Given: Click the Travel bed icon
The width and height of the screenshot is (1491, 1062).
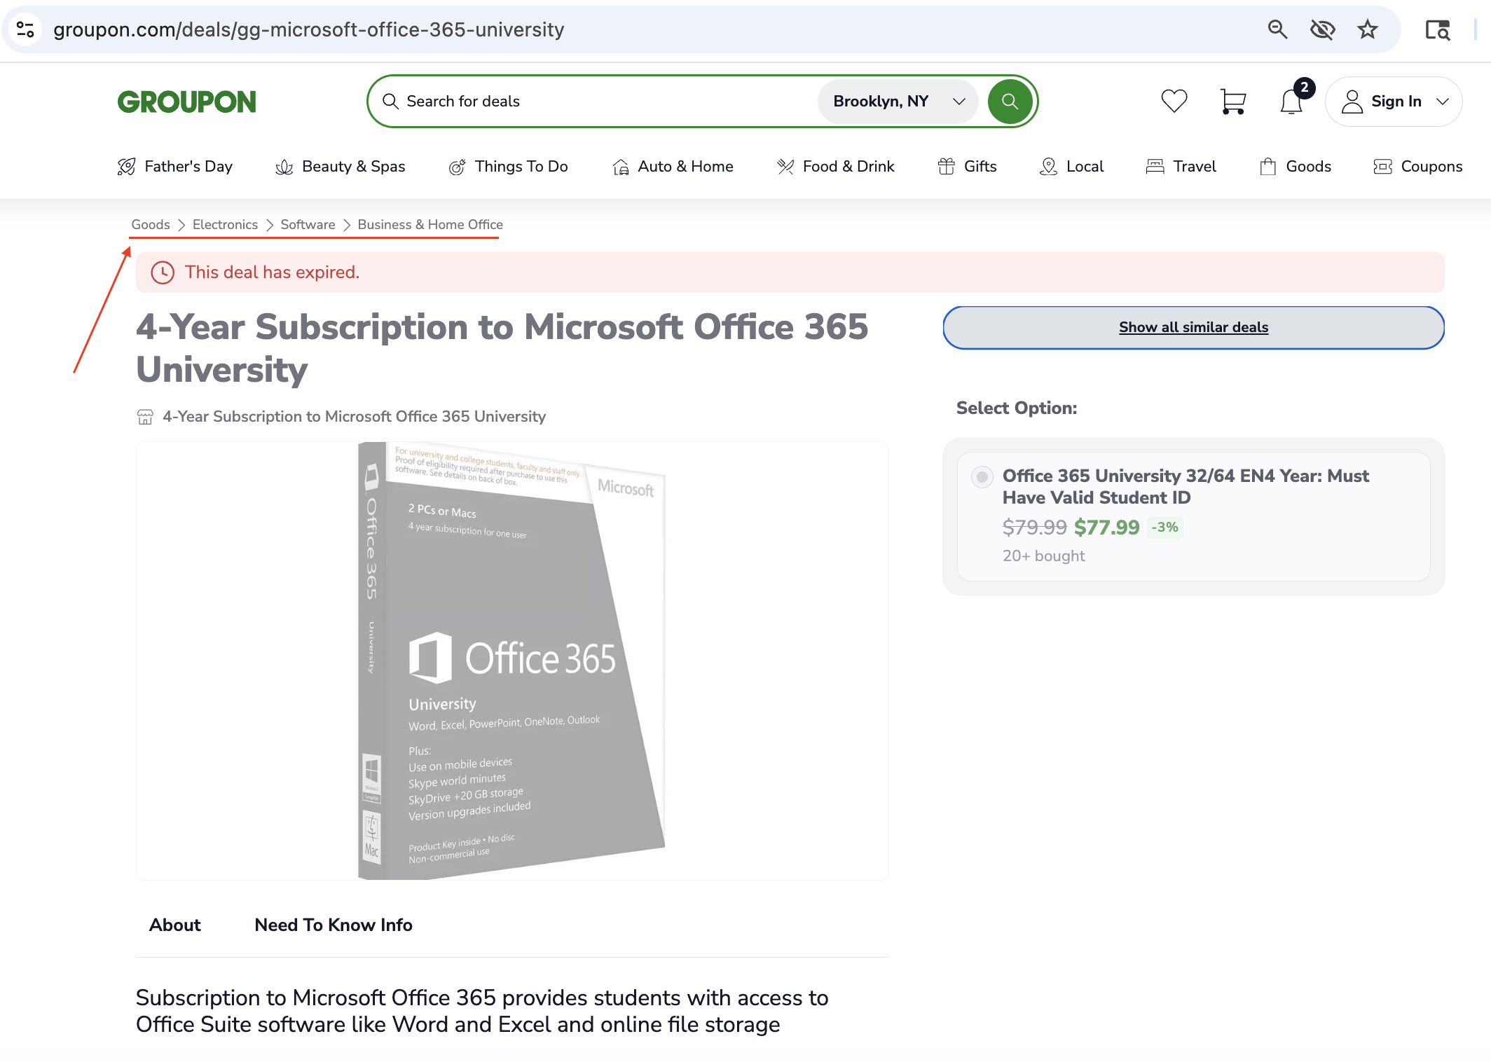Looking at the screenshot, I should click(x=1155, y=167).
